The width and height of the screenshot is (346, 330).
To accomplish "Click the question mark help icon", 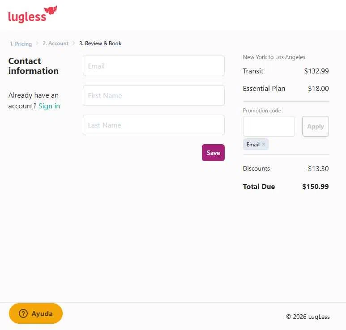I will (x=23, y=313).
